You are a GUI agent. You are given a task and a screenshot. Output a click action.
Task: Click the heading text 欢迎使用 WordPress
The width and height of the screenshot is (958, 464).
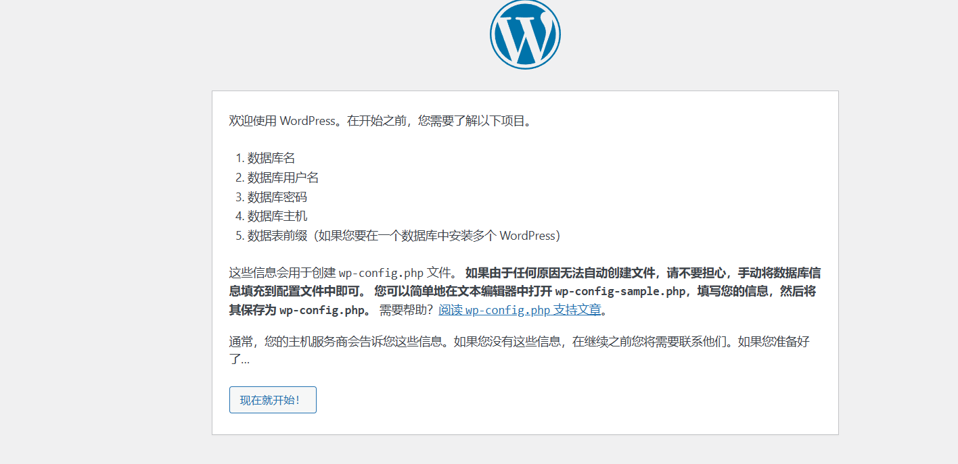click(x=283, y=122)
